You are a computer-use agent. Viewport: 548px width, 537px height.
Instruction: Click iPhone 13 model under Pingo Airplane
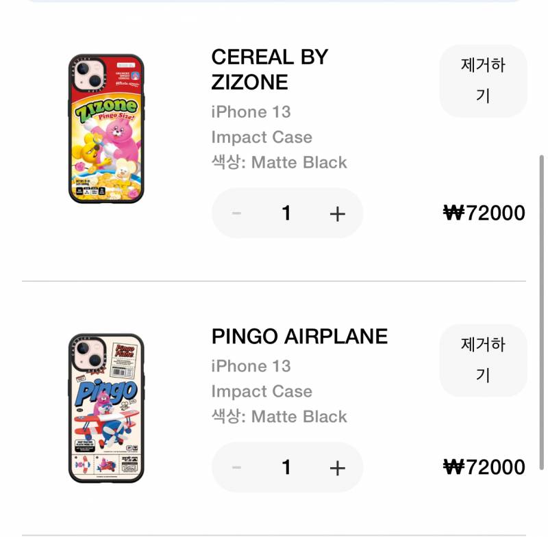click(251, 367)
